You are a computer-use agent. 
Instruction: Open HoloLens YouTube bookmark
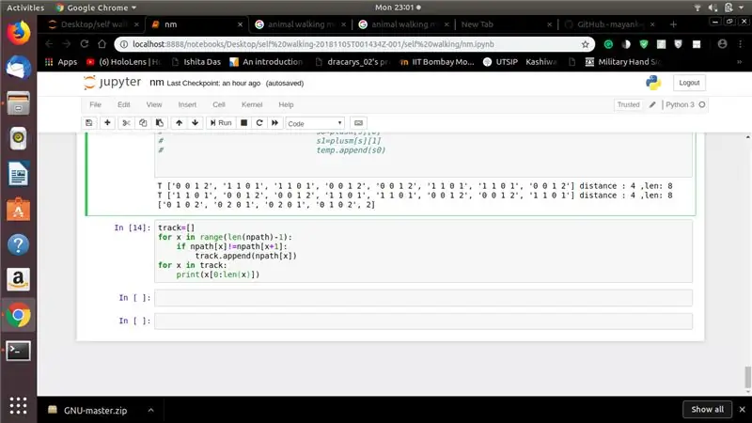click(124, 62)
